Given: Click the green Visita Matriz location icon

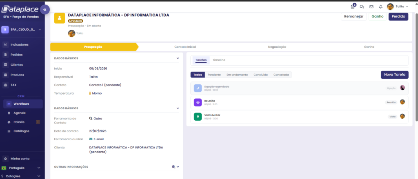Looking at the screenshot, I should coord(198,117).
